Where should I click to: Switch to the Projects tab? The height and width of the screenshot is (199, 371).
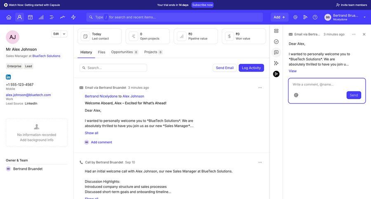[x=153, y=52]
